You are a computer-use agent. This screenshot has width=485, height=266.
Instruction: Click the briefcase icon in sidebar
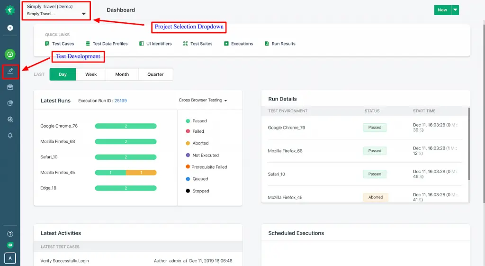(10, 87)
